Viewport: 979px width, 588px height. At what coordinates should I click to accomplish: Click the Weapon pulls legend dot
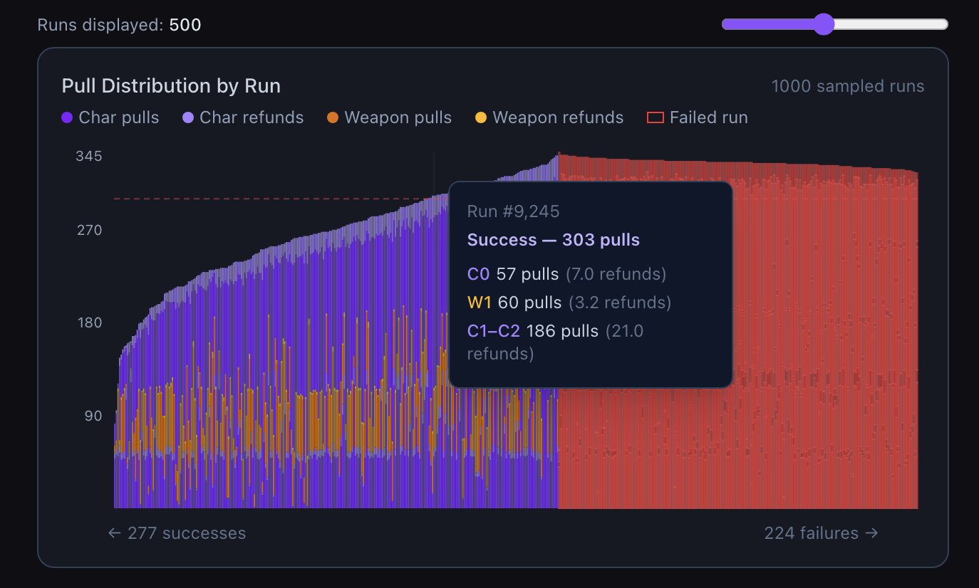(333, 117)
